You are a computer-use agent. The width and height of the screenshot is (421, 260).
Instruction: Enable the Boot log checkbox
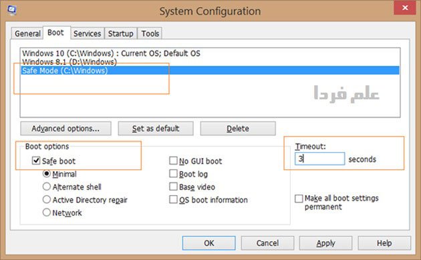(173, 173)
